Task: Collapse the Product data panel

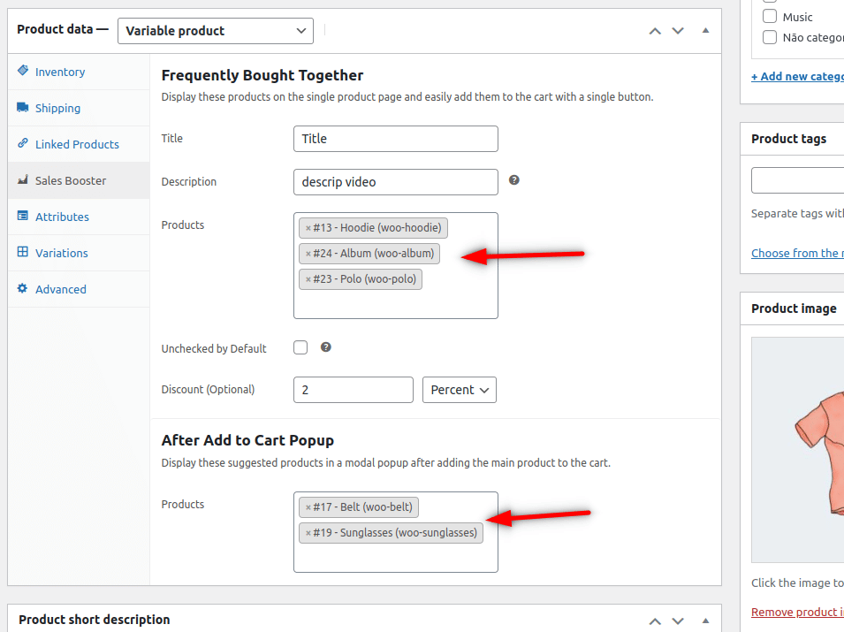Action: coord(705,31)
